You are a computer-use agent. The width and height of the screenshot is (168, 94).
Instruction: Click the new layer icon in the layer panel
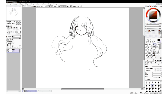pos(8,45)
